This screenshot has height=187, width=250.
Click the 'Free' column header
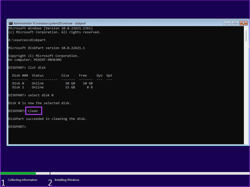[x=83, y=75]
